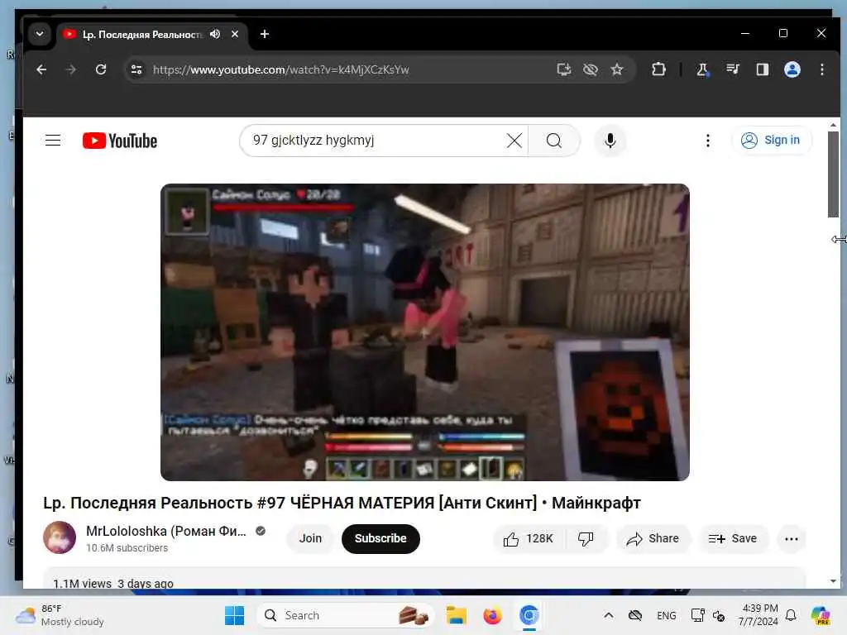Open notifications bell icon
The image size is (847, 635).
[791, 615]
